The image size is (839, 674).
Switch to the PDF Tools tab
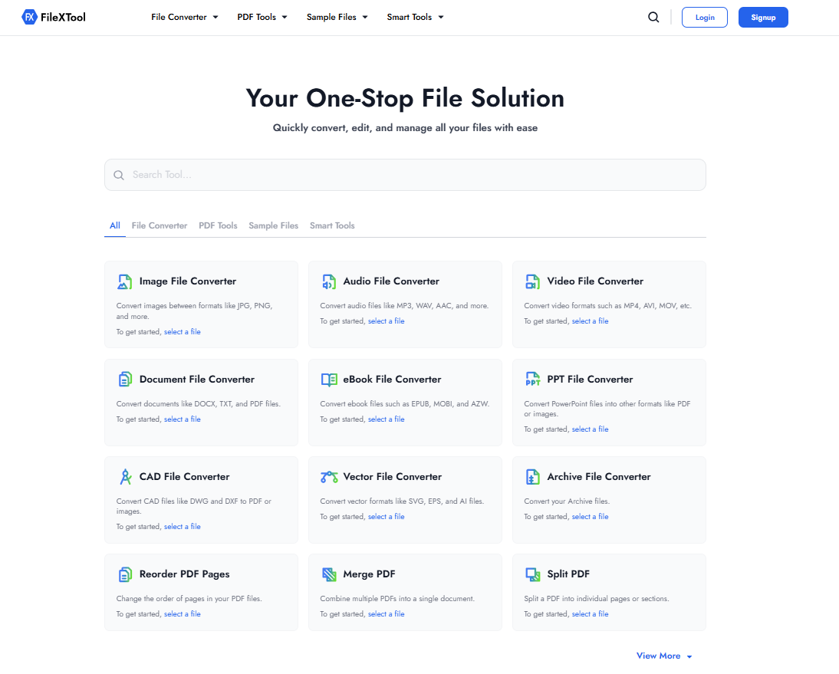pyautogui.click(x=218, y=225)
